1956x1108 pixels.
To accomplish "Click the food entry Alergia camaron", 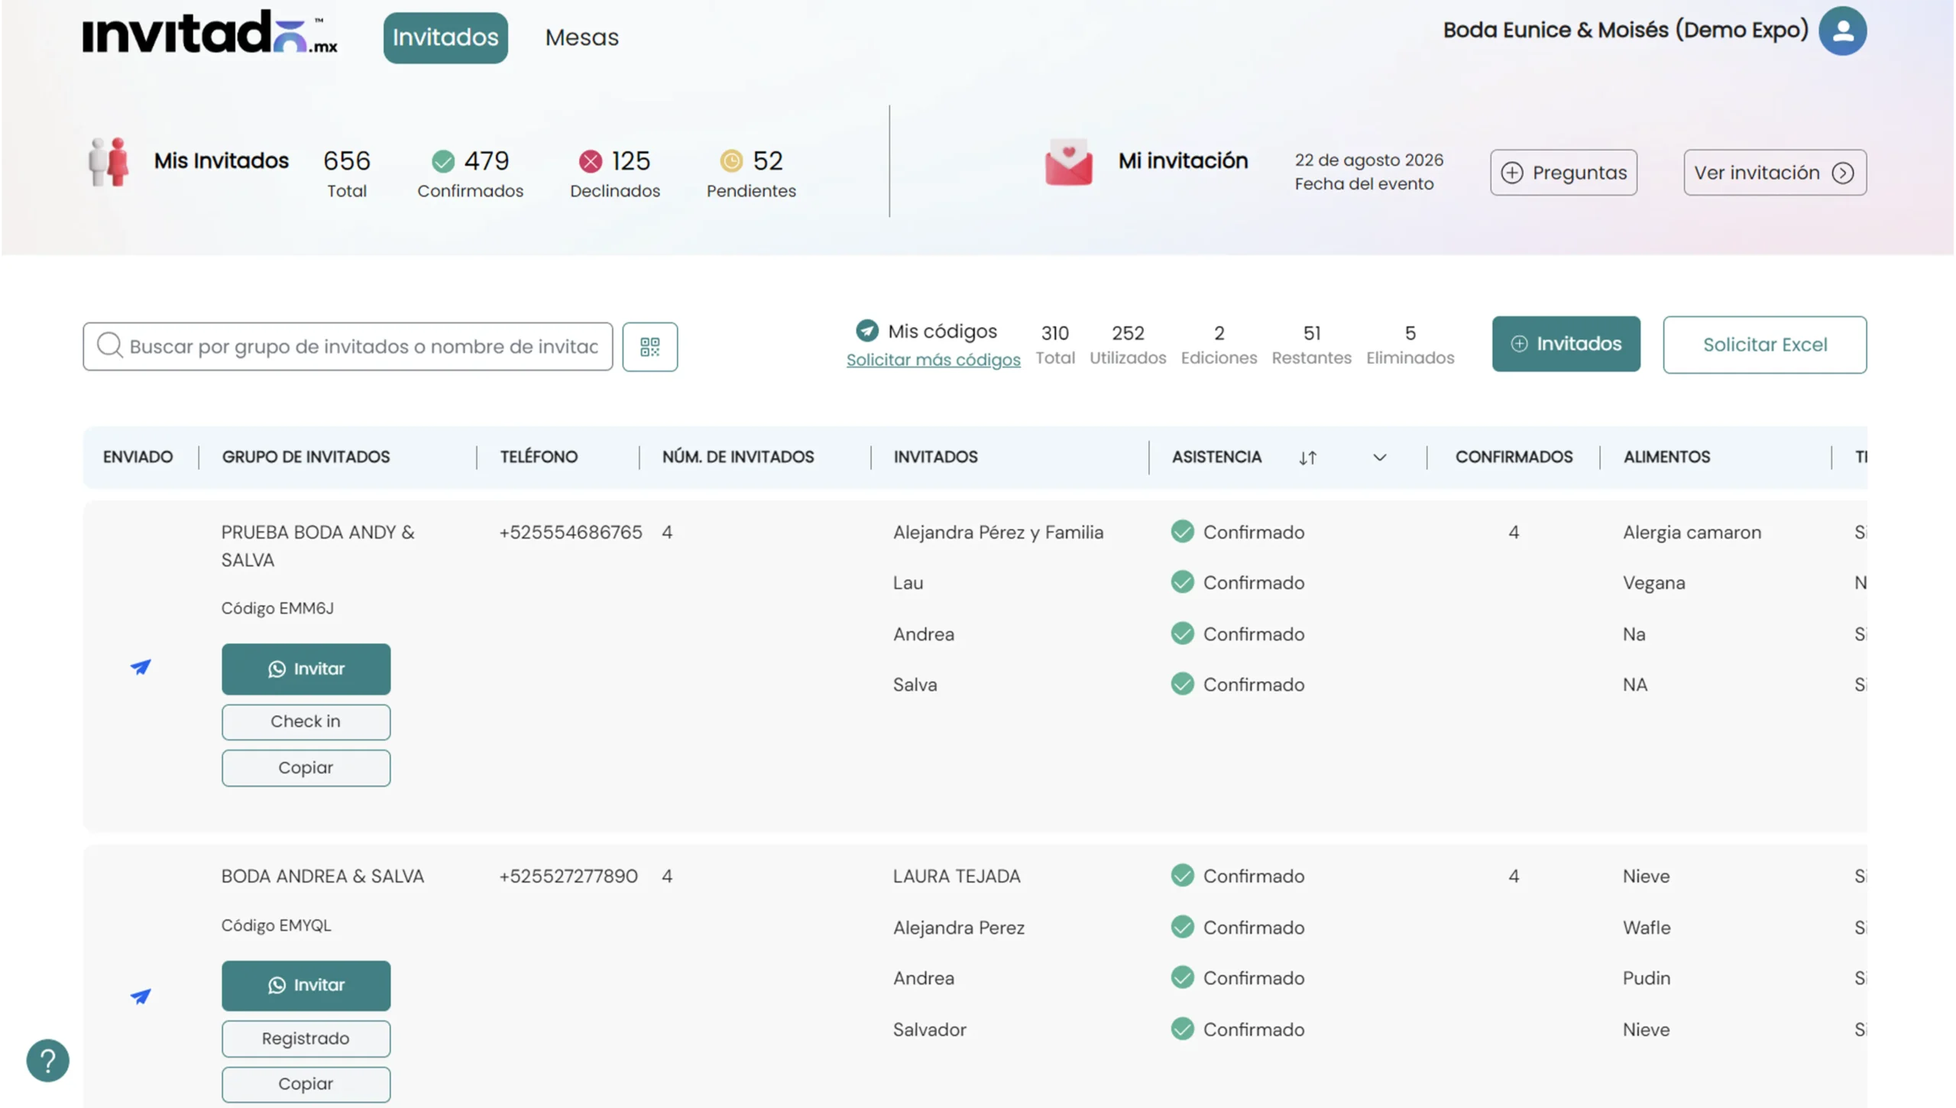I will [1692, 533].
